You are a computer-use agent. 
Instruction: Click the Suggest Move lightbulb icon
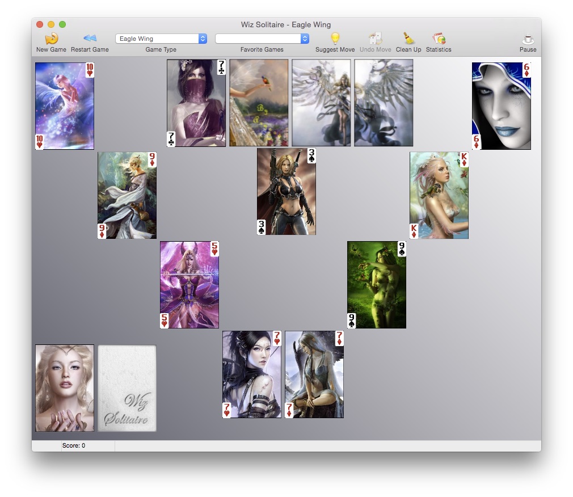335,39
